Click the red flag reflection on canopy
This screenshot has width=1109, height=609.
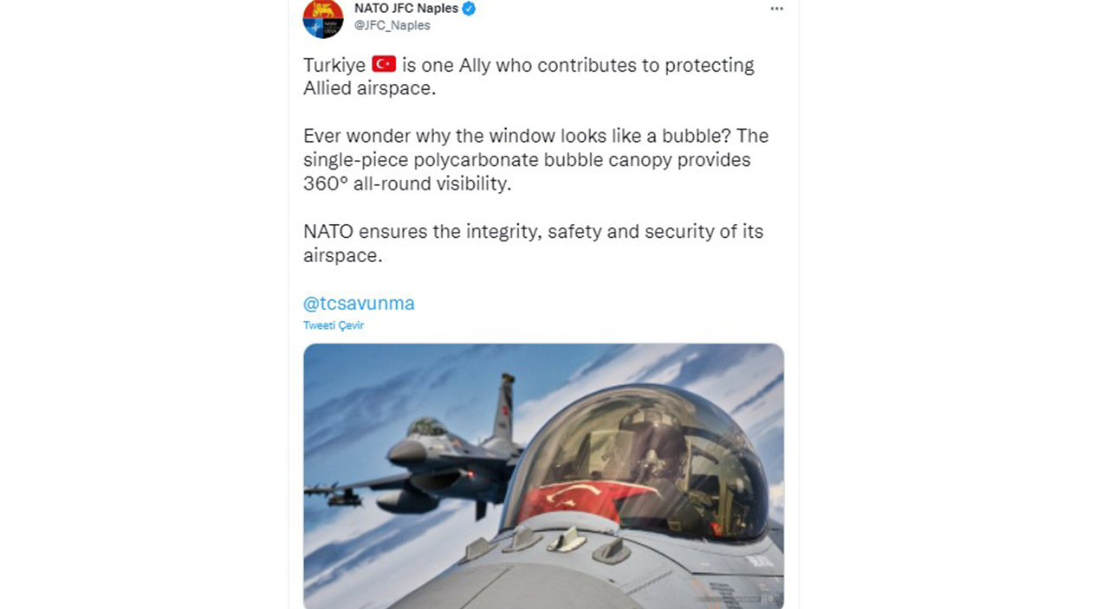[x=580, y=500]
